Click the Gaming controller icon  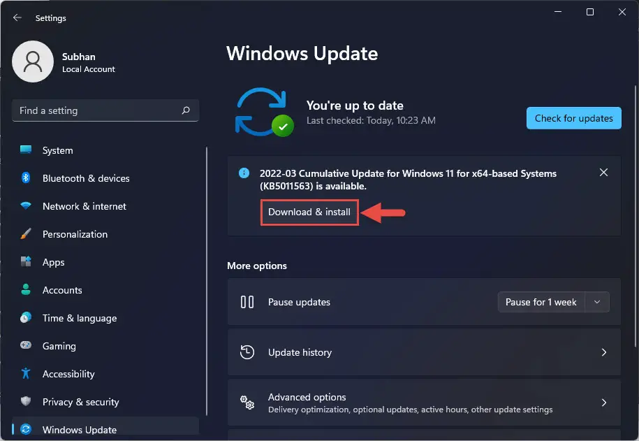pos(26,345)
